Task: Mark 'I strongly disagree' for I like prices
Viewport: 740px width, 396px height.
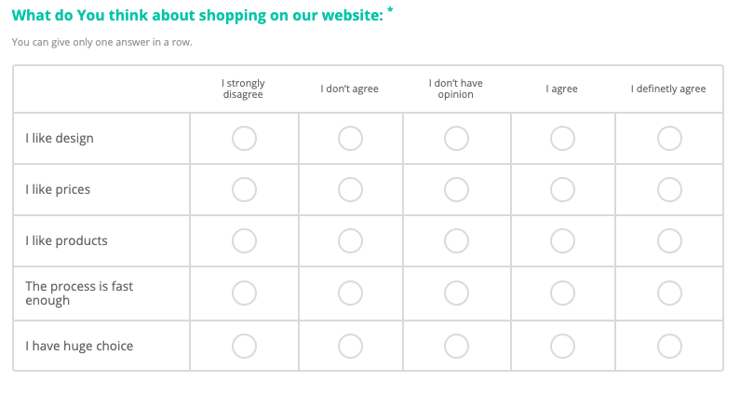Action: click(x=244, y=190)
